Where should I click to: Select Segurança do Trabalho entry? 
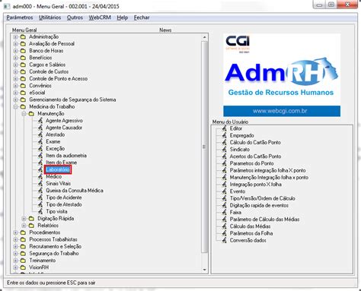coord(54,254)
